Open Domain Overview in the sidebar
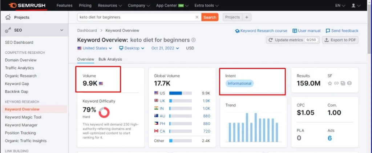The width and height of the screenshot is (372, 153). coord(21,60)
